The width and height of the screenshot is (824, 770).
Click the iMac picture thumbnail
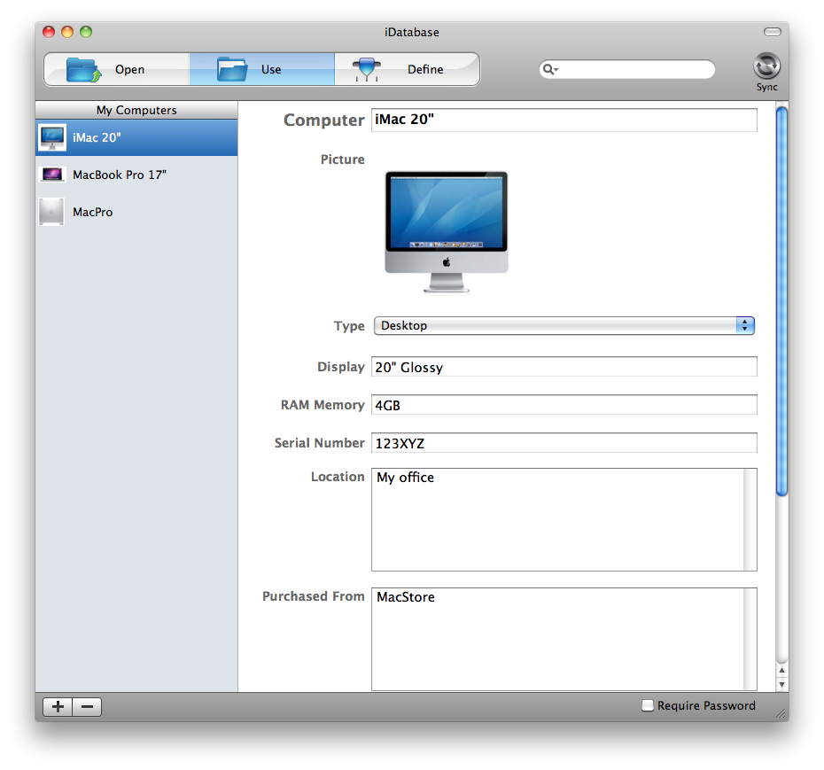click(x=447, y=231)
